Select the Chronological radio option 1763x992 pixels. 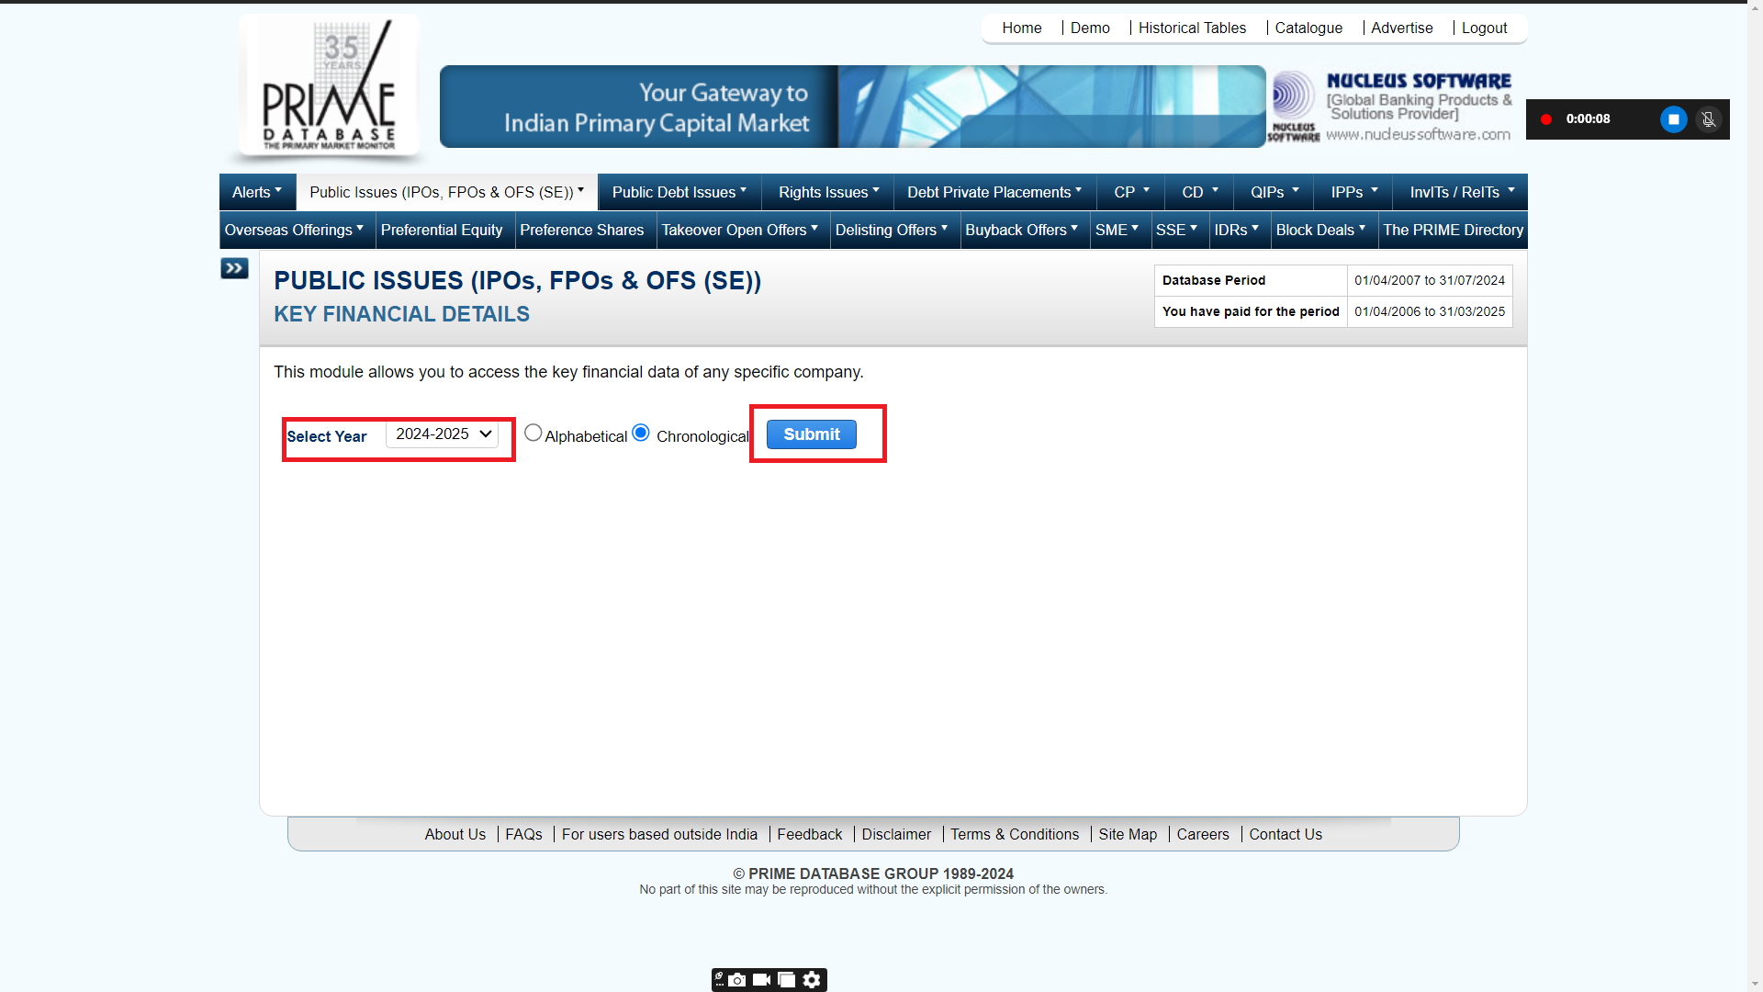point(641,433)
